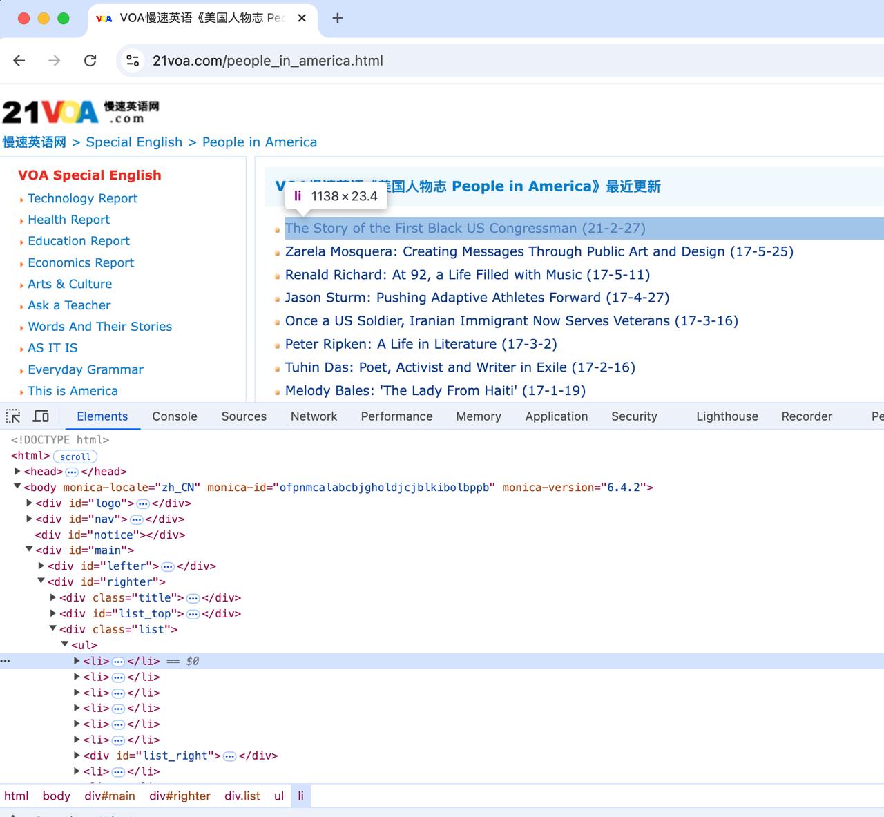Viewport: 884px width, 817px height.
Task: Open Words And Their Stories link
Action: (x=100, y=327)
